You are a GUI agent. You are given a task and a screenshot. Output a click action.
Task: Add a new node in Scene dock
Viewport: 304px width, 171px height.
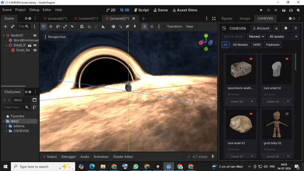pos(5,27)
